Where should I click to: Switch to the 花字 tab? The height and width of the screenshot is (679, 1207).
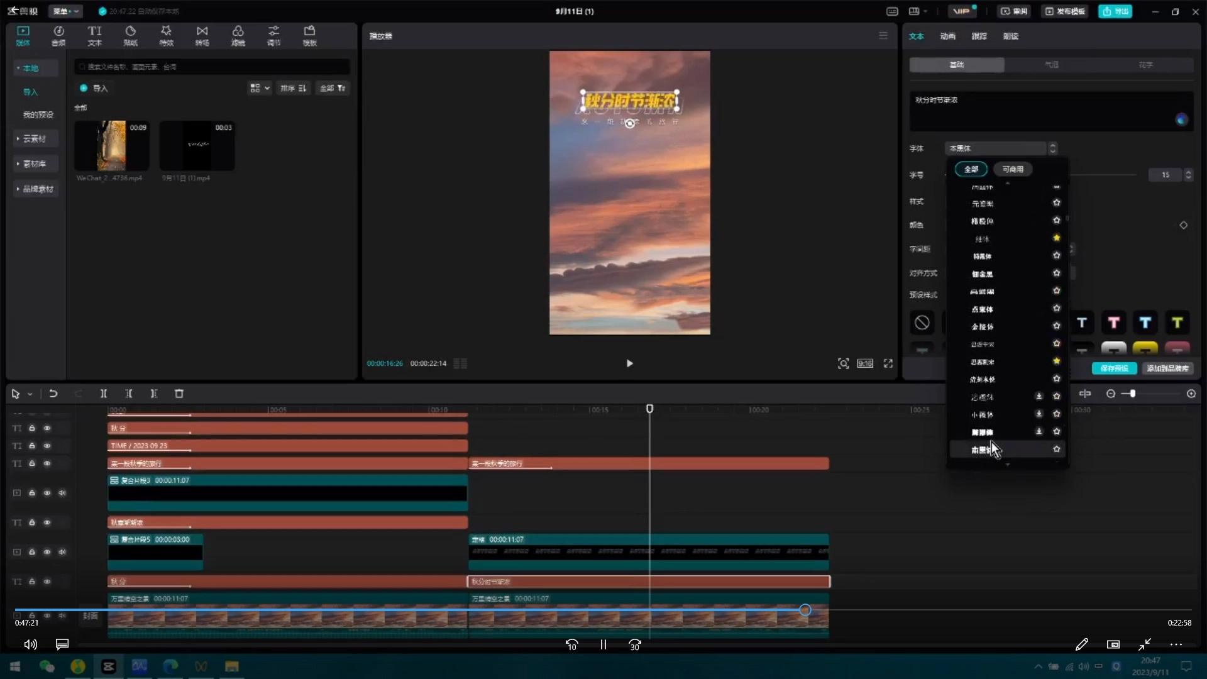click(1145, 65)
